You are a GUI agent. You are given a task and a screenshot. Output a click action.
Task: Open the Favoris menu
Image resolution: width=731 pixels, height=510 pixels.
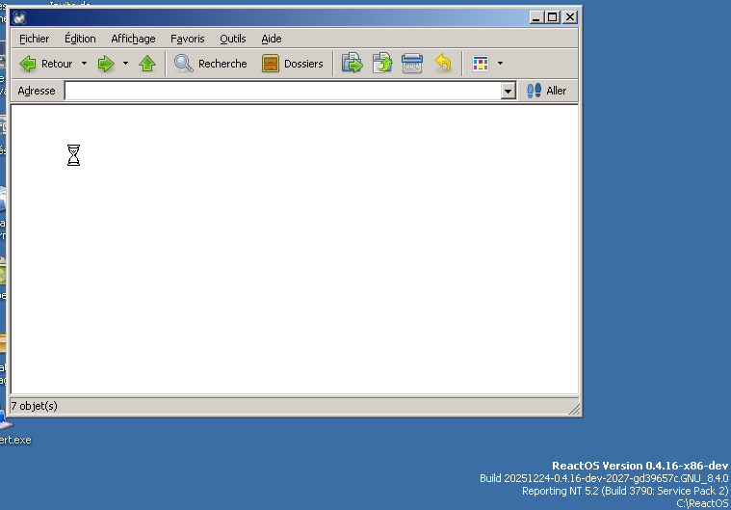click(x=187, y=39)
